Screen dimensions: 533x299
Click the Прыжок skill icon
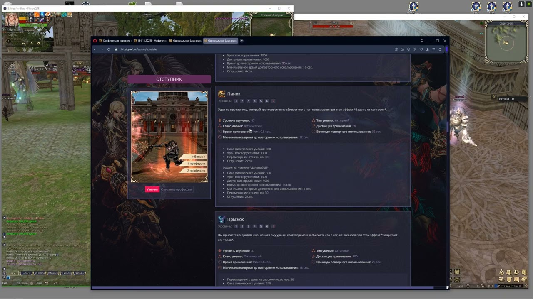point(222,219)
